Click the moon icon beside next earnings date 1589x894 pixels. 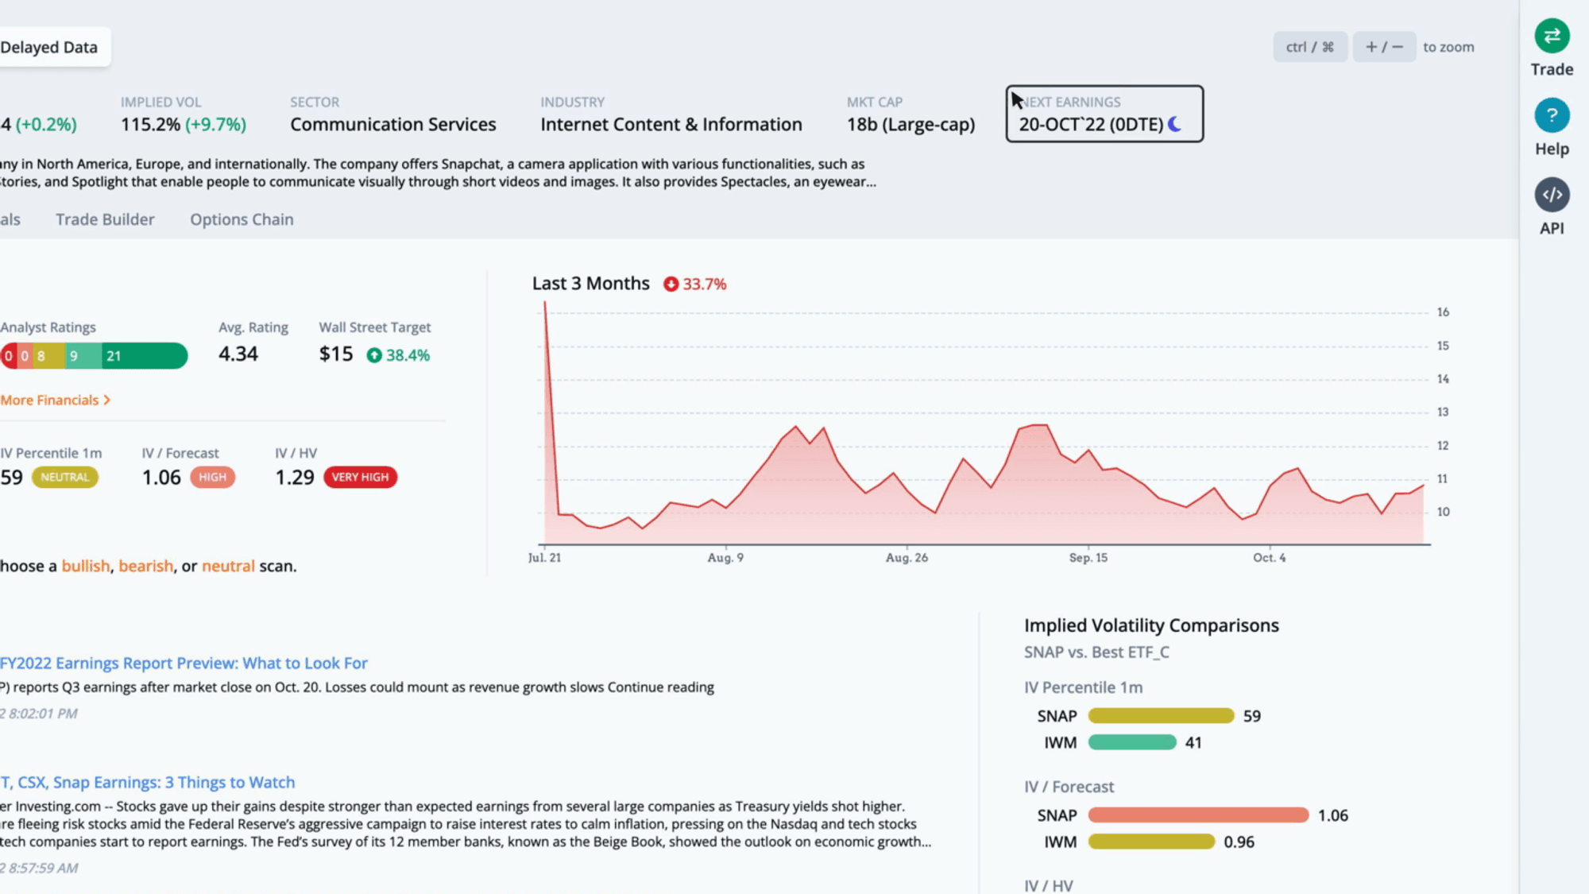tap(1175, 124)
